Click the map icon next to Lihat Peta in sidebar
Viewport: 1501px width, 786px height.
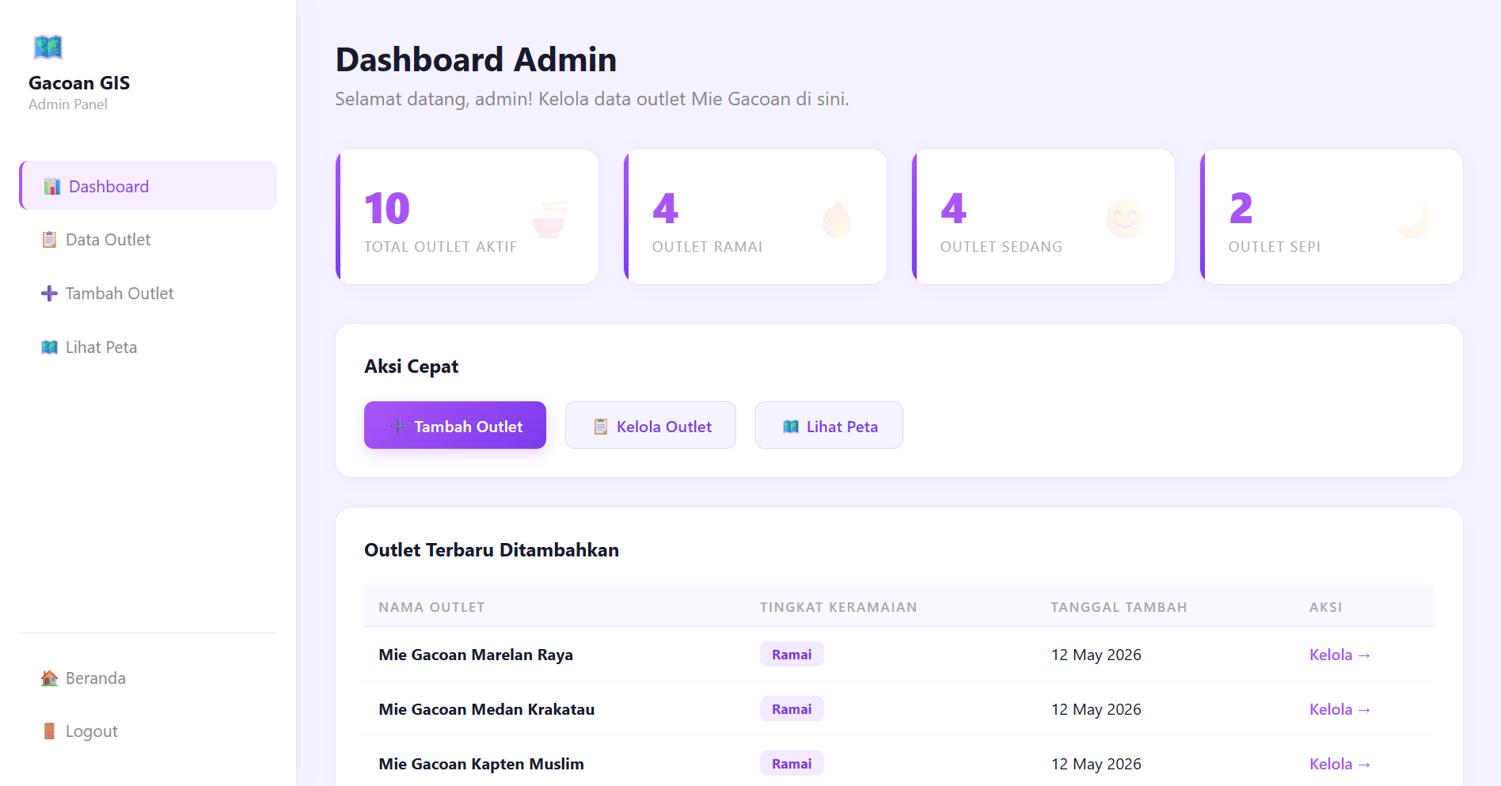pyautogui.click(x=49, y=347)
